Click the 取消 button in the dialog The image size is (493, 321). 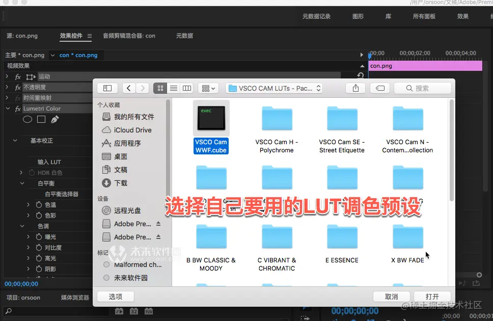pos(391,296)
